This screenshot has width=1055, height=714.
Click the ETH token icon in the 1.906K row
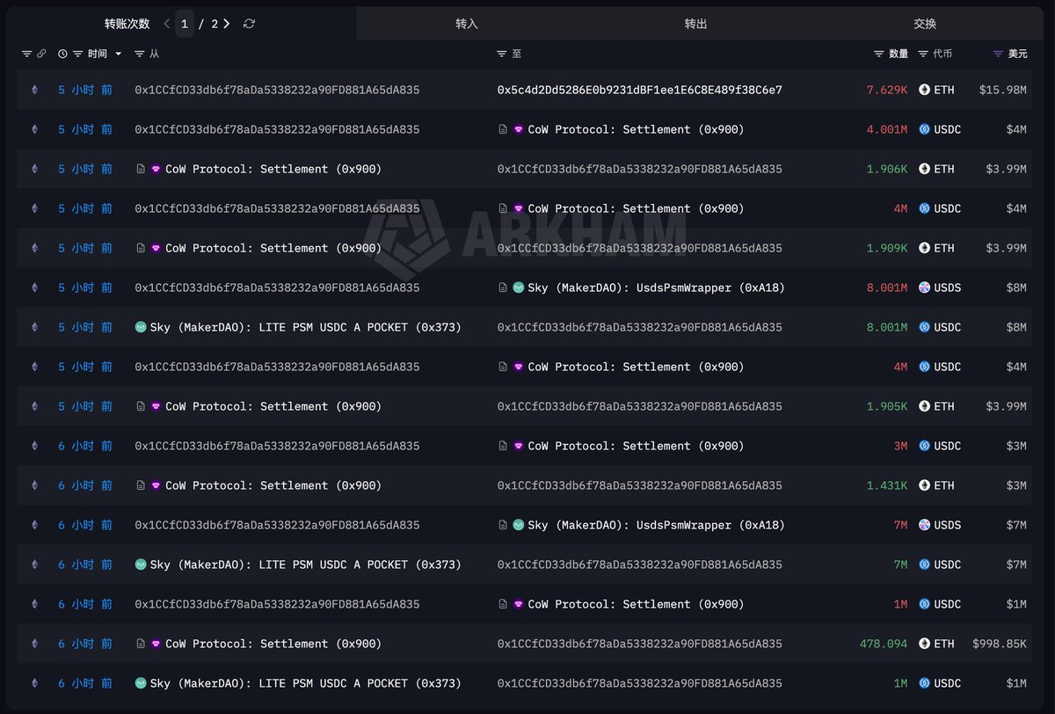click(x=925, y=169)
